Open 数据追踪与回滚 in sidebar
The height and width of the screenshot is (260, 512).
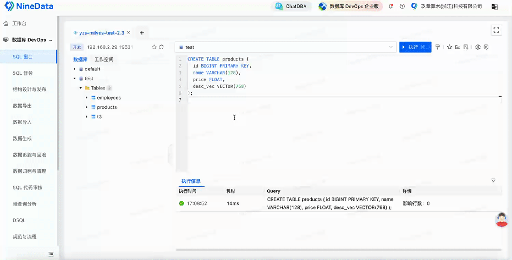[x=29, y=155]
